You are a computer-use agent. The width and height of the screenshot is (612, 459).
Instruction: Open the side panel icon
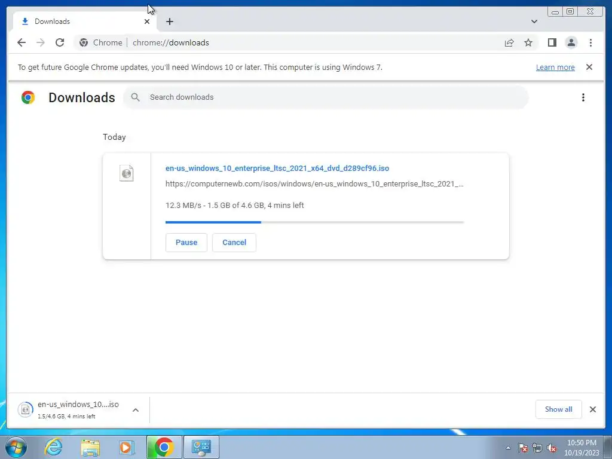[x=552, y=42]
